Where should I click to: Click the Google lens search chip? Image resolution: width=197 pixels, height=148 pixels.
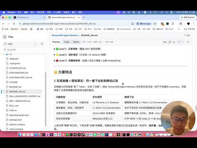pyautogui.click(x=144, y=24)
